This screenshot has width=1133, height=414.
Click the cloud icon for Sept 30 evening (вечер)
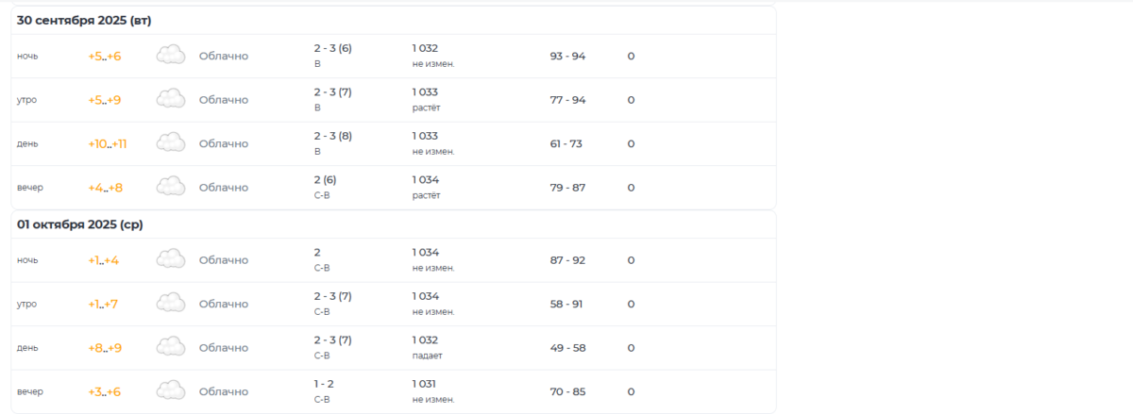(170, 187)
